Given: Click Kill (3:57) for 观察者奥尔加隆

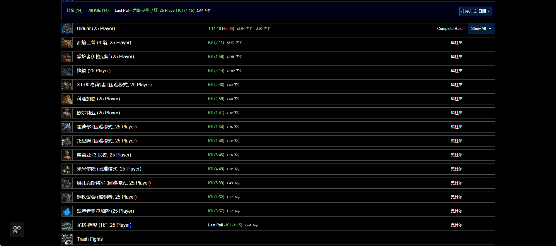Looking at the screenshot, I should pyautogui.click(x=216, y=211).
